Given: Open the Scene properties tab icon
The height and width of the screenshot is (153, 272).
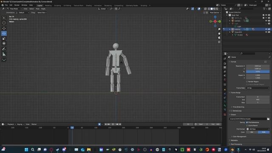Looking at the screenshot, I should [225, 76].
